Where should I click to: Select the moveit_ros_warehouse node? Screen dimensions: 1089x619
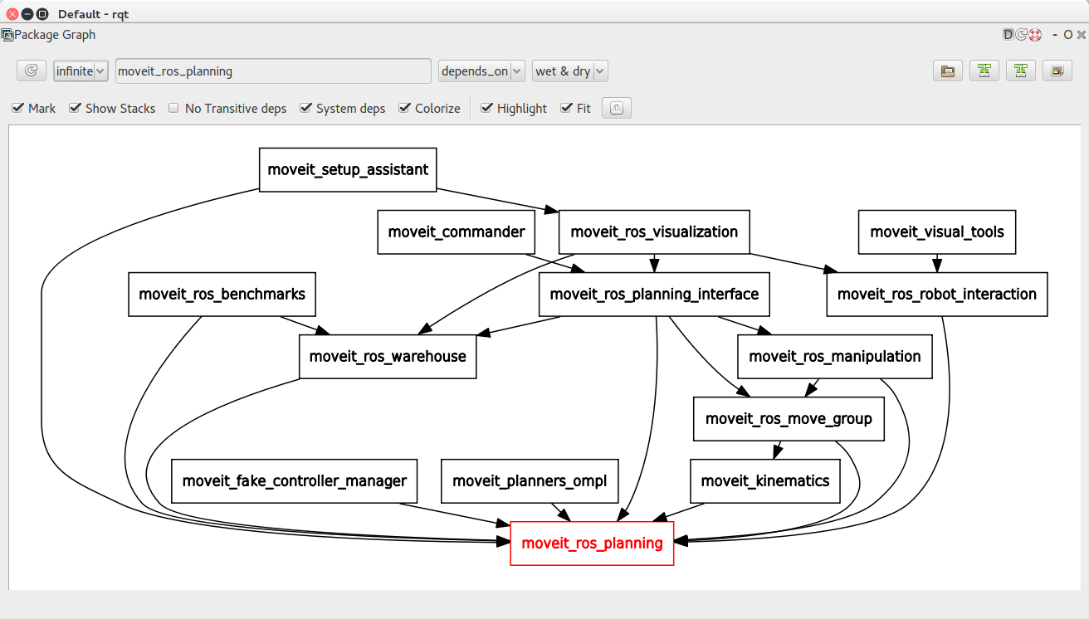pyautogui.click(x=388, y=357)
